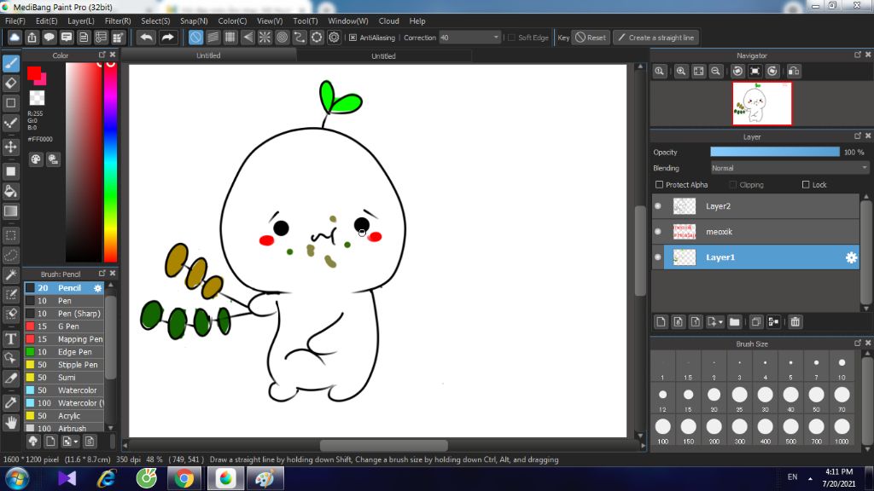
Task: Open the Blending mode dropdown
Action: tap(790, 168)
